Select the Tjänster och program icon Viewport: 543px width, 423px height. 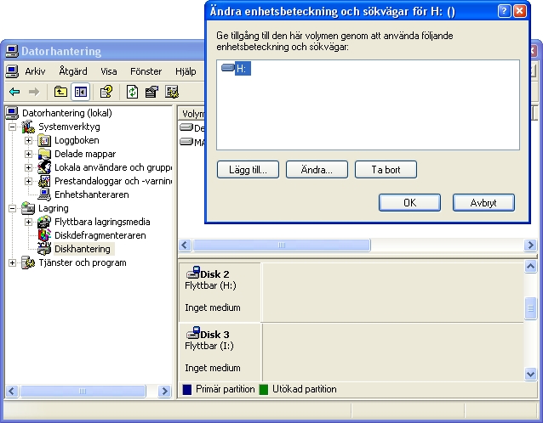tap(28, 262)
